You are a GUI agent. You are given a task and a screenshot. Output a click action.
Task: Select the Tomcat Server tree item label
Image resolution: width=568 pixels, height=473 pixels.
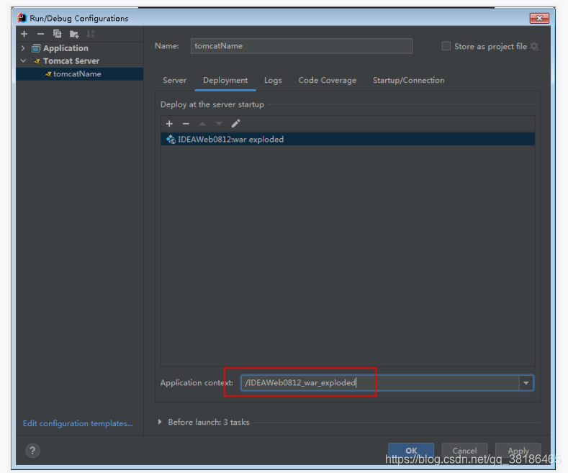(x=71, y=61)
